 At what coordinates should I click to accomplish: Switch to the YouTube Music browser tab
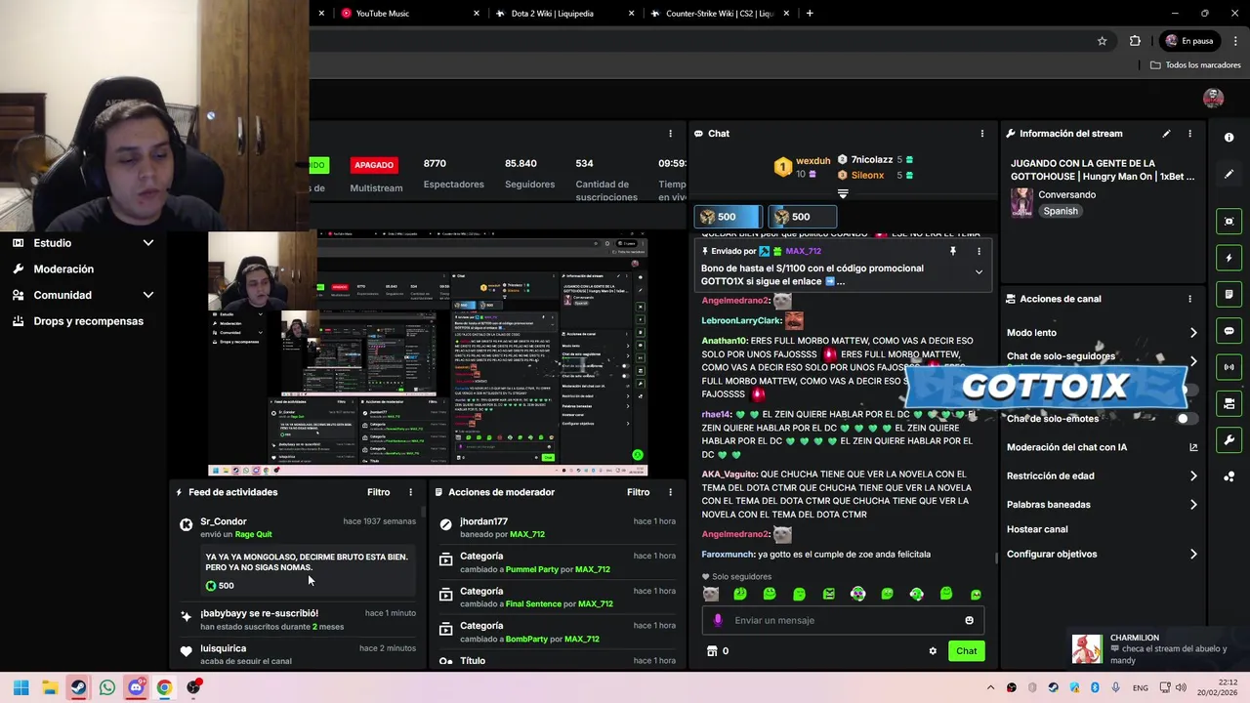408,14
